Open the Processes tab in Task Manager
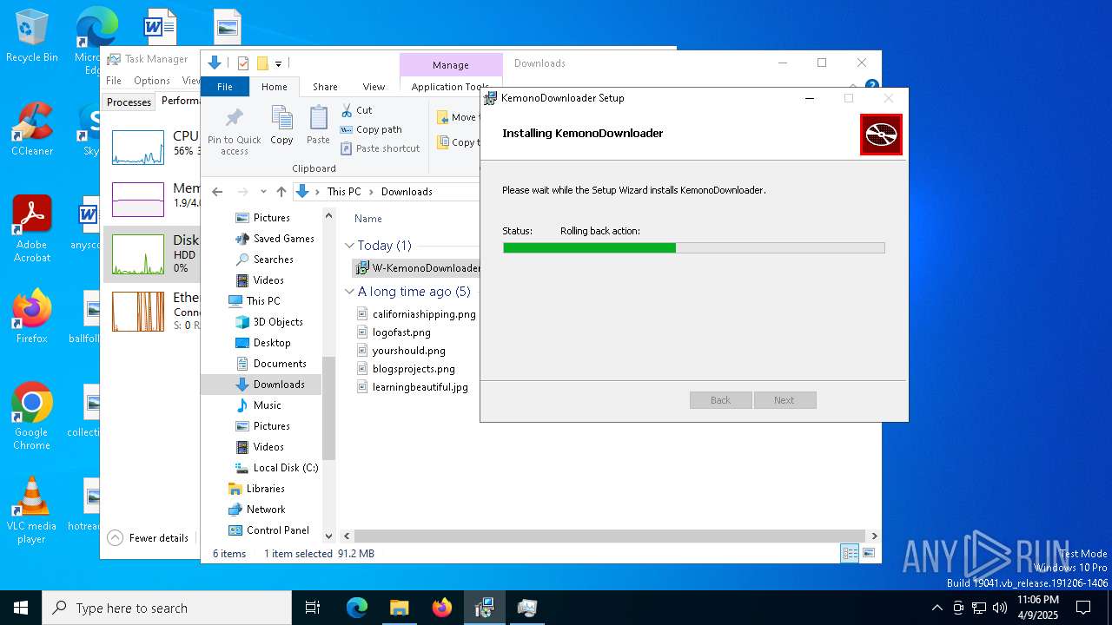Image resolution: width=1112 pixels, height=625 pixels. click(129, 102)
